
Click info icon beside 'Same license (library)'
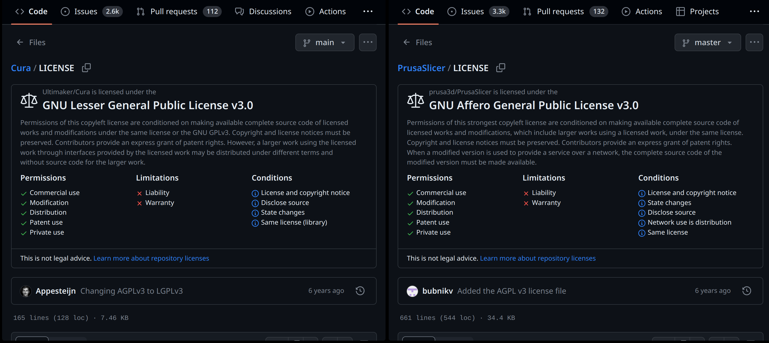(x=255, y=223)
